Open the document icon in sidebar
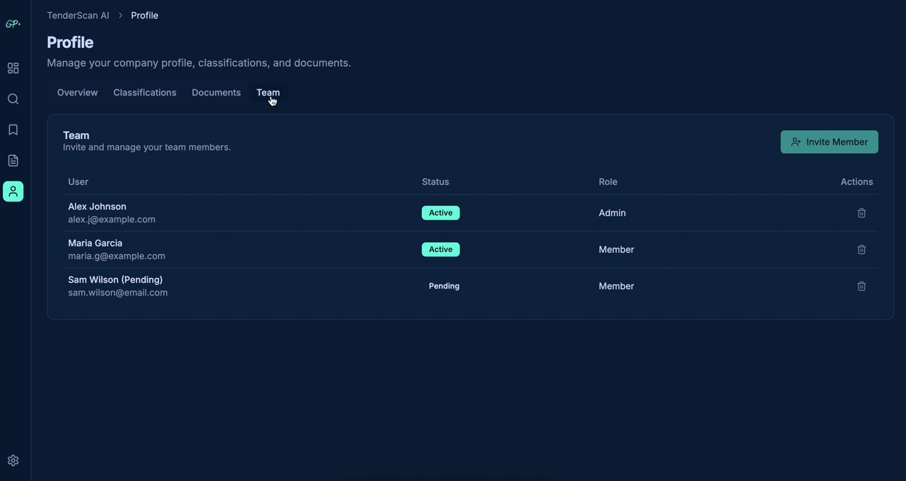Screen dimensions: 906x481 coord(13,160)
